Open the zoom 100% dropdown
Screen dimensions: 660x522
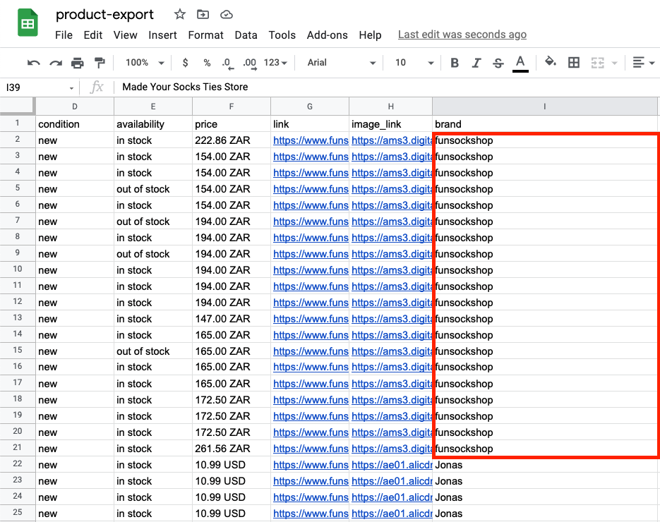click(x=145, y=63)
